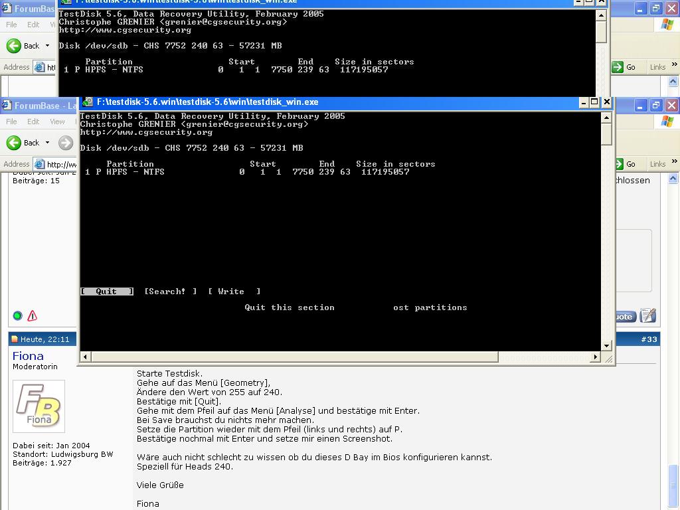Click the scroll-up arrow of upper browser page
This screenshot has height=510, width=680.
673,81
